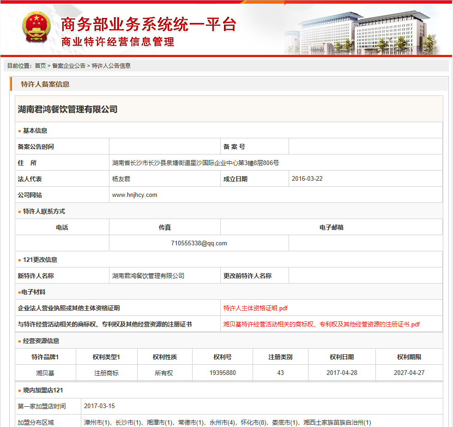Click the 电子邮箱 column header
This screenshot has width=453, height=427.
tap(332, 227)
